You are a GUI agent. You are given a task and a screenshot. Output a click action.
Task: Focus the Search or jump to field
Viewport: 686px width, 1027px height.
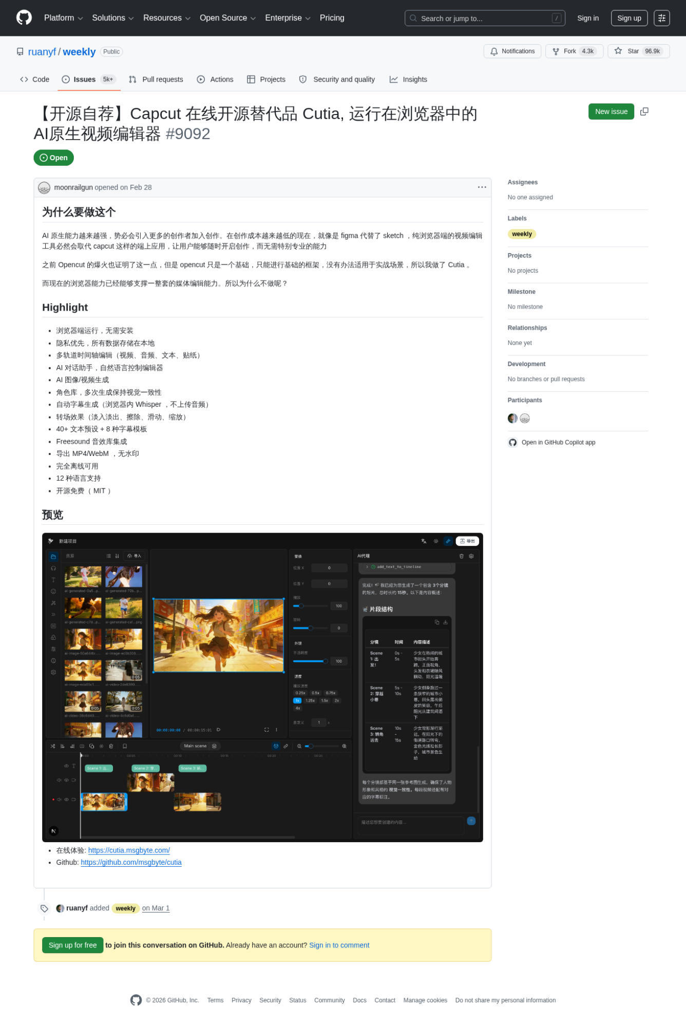point(485,18)
